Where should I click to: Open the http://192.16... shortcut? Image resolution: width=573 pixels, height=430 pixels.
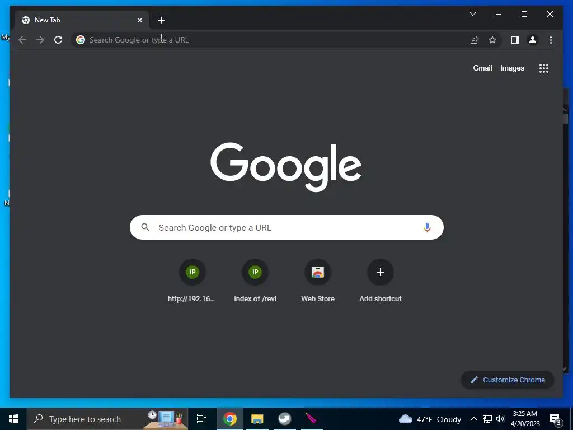click(x=192, y=281)
